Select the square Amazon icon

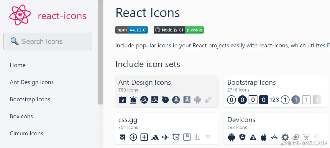[187, 100]
